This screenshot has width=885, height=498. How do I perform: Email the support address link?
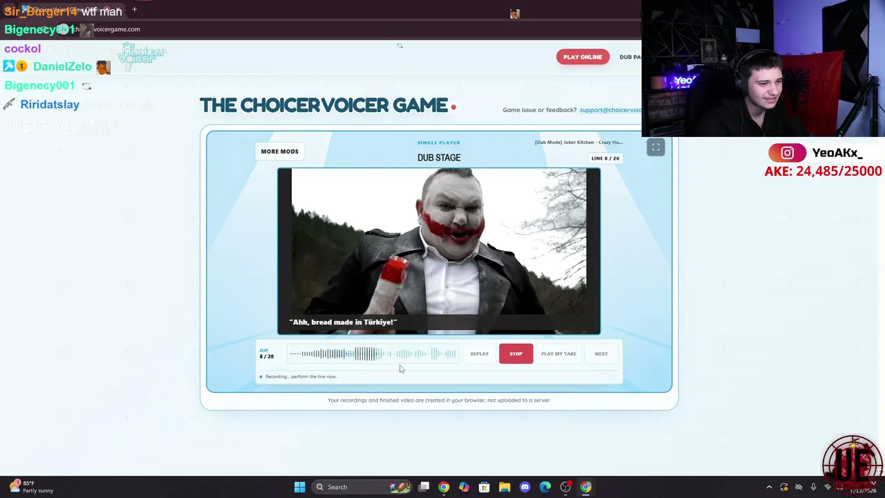(611, 110)
